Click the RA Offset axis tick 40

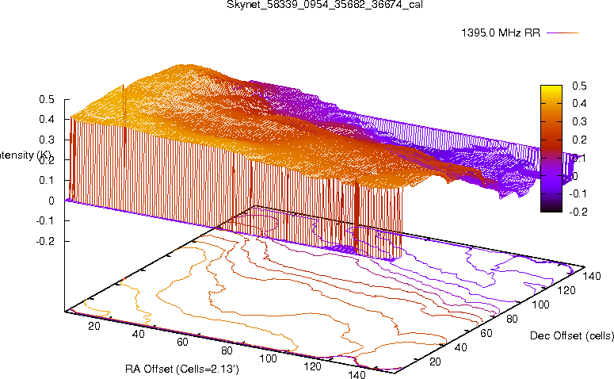click(138, 334)
